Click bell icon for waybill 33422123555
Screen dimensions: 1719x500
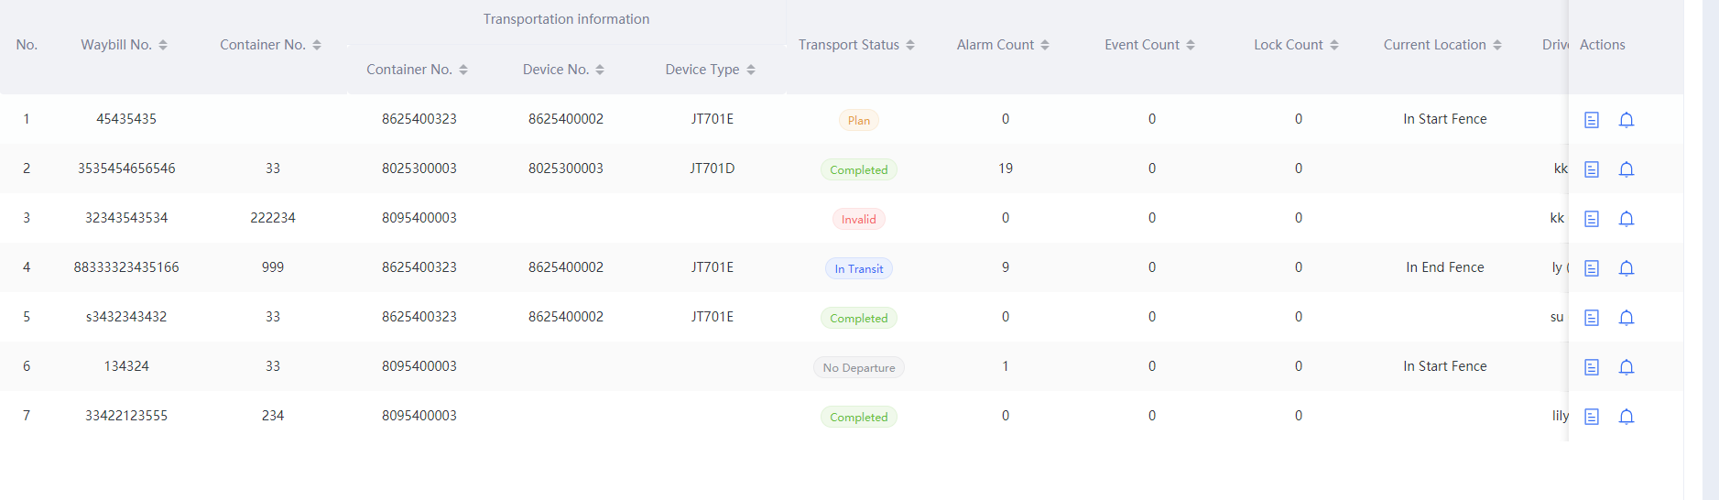point(1627,417)
